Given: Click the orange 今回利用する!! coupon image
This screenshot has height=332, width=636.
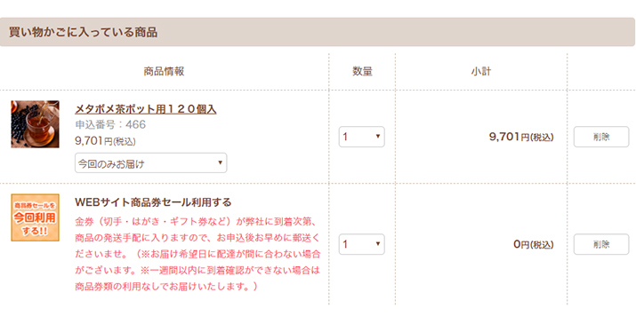Looking at the screenshot, I should coord(35,217).
